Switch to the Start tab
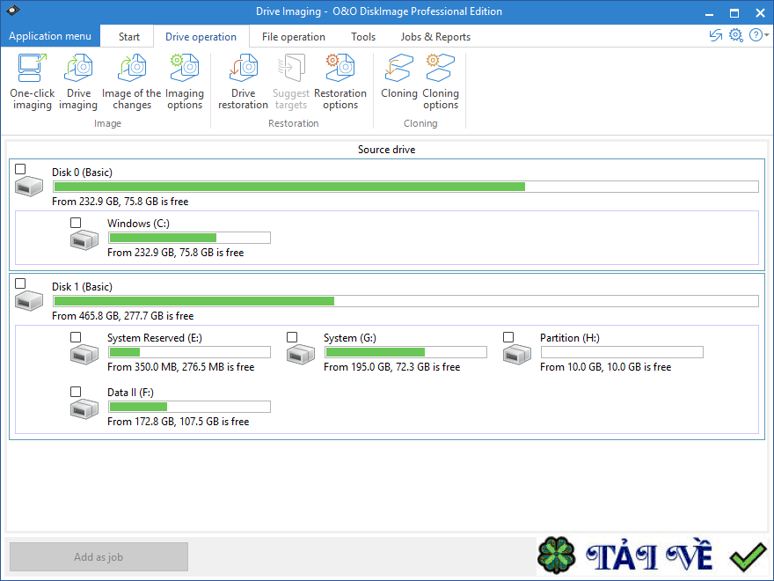 [x=128, y=37]
